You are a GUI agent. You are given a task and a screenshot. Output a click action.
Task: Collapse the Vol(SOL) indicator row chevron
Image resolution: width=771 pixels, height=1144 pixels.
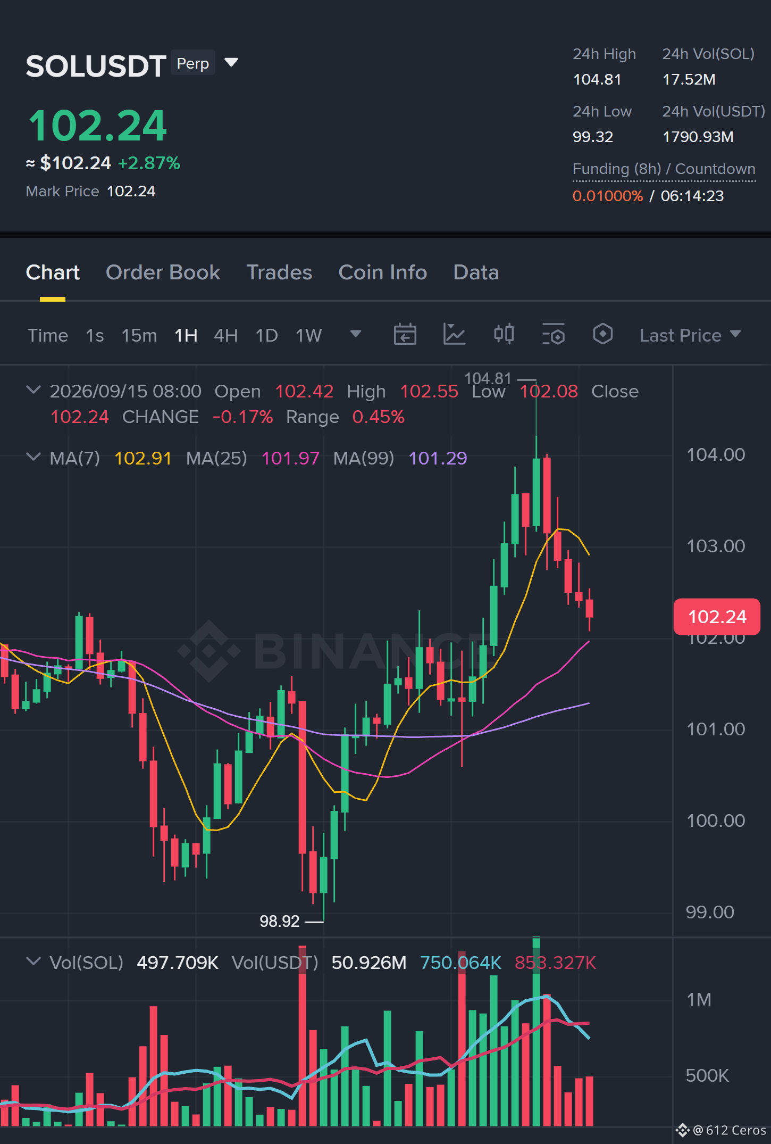click(33, 961)
